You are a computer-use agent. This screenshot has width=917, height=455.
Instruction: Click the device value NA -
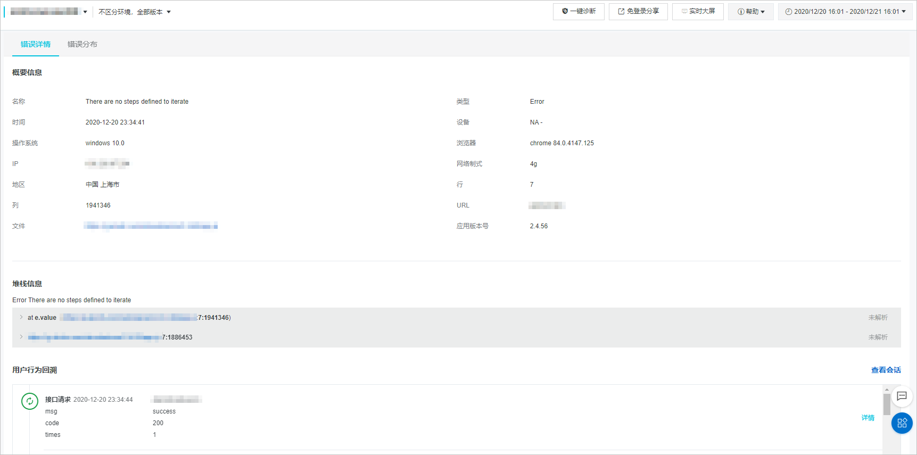click(536, 122)
